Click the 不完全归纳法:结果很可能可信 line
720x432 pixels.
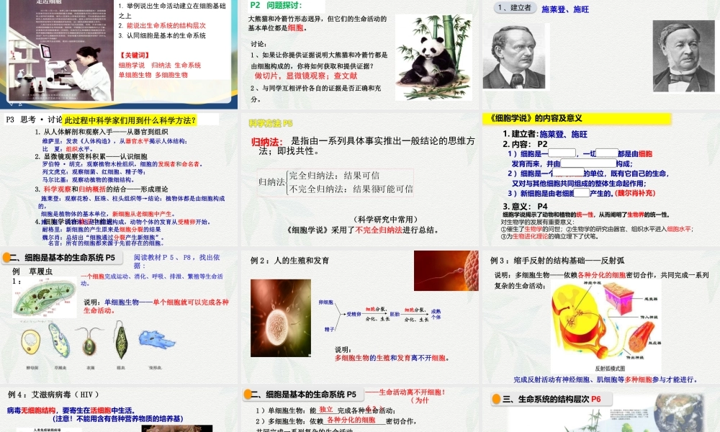tap(351, 189)
